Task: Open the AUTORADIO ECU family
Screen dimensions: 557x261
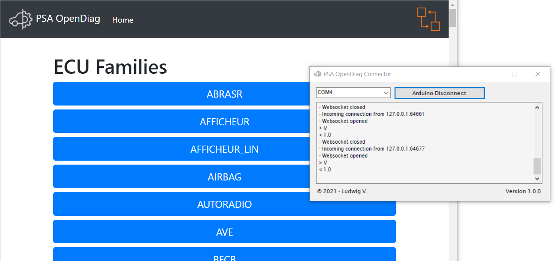Action: (x=224, y=204)
